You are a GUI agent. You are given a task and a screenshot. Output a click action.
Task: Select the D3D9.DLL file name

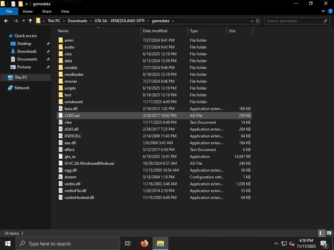point(73,136)
